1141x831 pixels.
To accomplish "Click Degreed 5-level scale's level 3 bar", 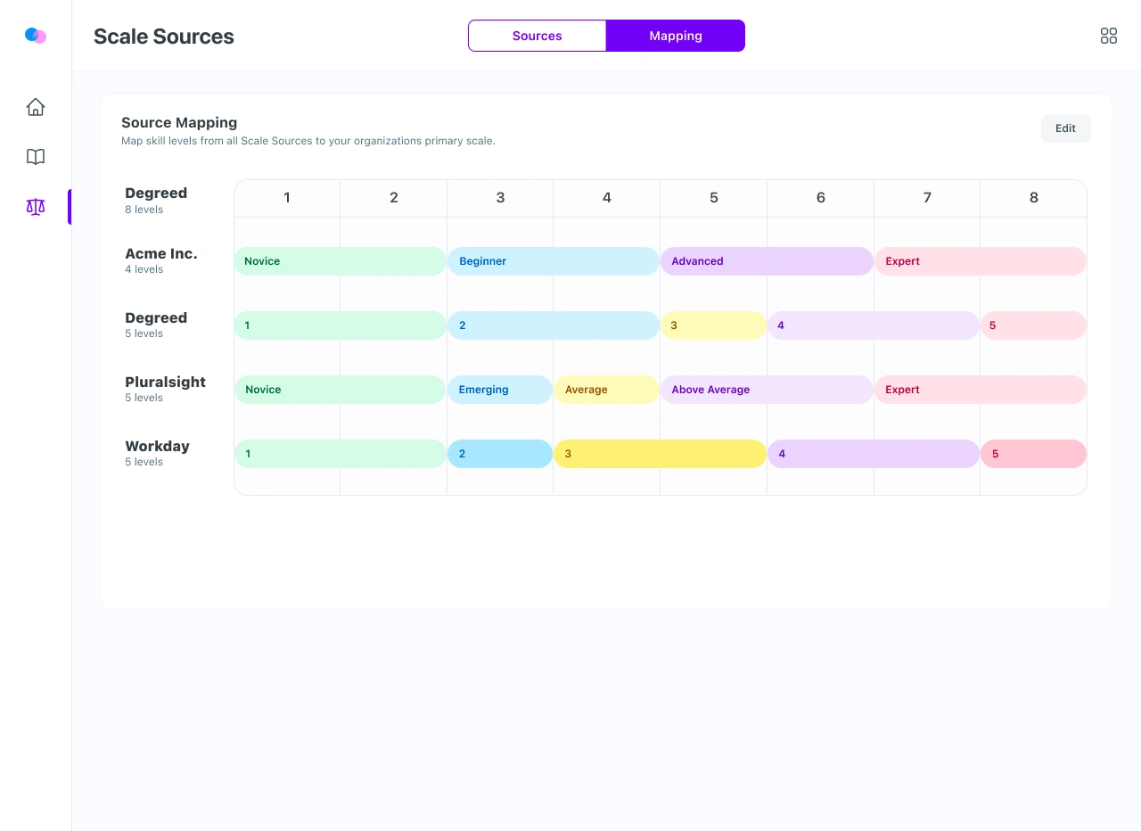I will (713, 325).
